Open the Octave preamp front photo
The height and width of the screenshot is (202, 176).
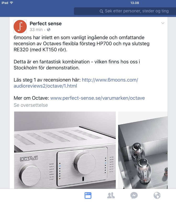65,150
